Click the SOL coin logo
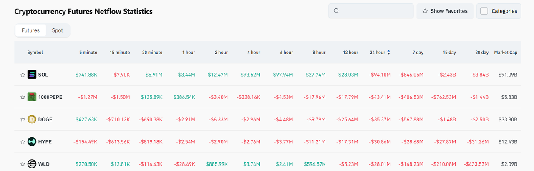 point(32,75)
